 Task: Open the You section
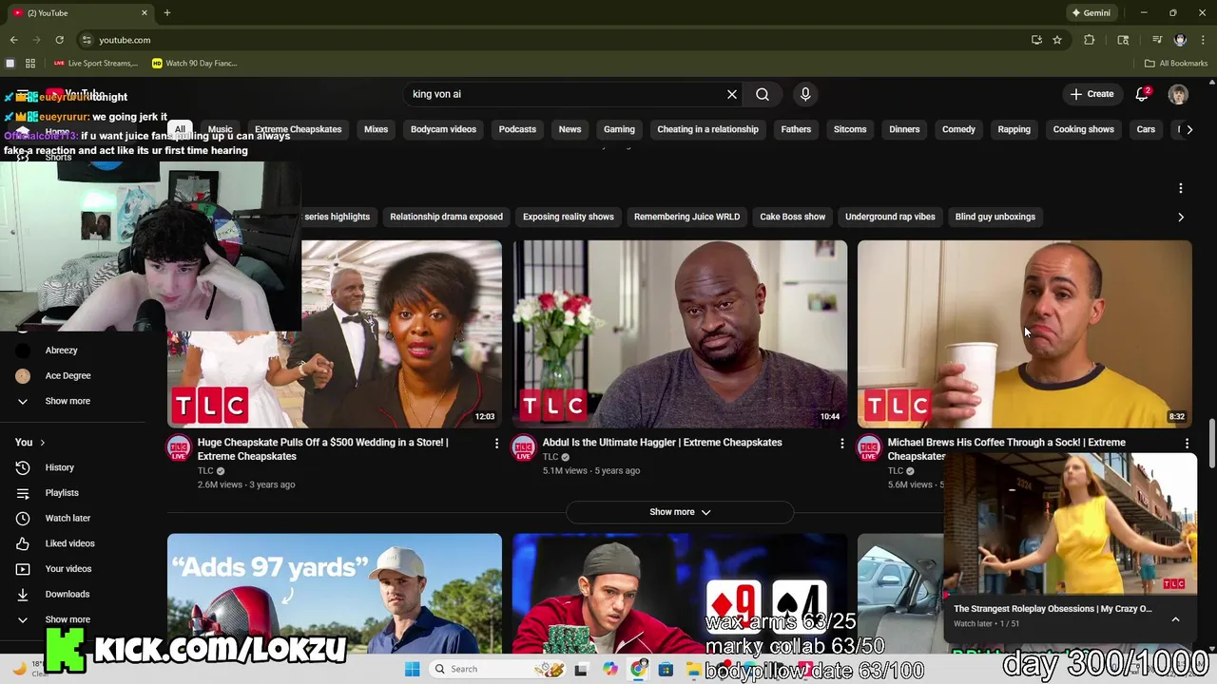[x=30, y=442]
